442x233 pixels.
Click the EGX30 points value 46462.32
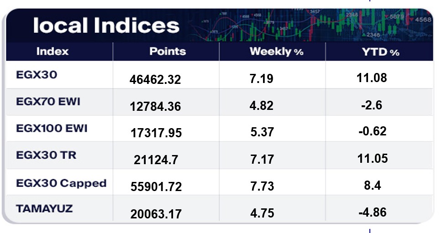155,80
